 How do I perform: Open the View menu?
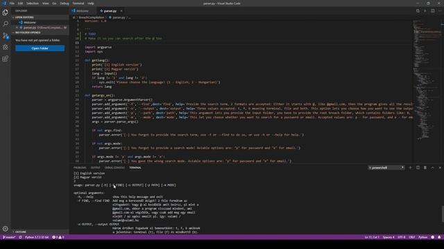click(x=45, y=3)
